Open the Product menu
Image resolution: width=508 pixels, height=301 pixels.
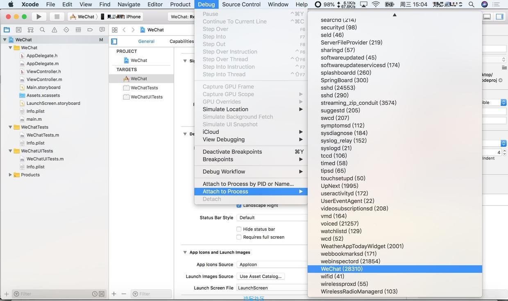180,5
